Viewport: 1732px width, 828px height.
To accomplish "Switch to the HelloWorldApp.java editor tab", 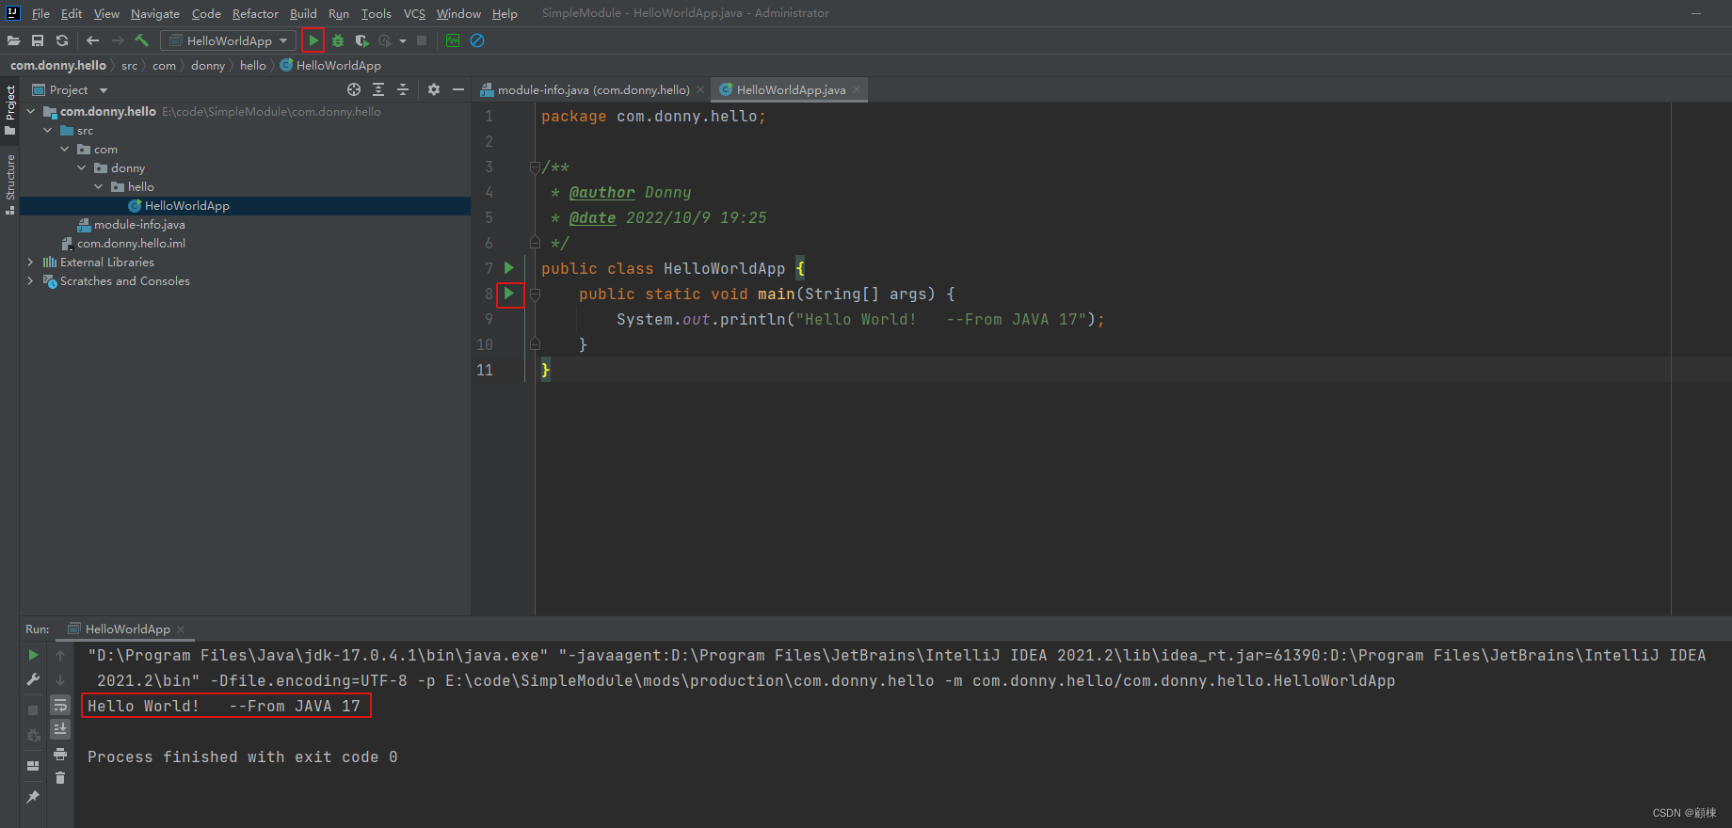I will click(x=789, y=89).
